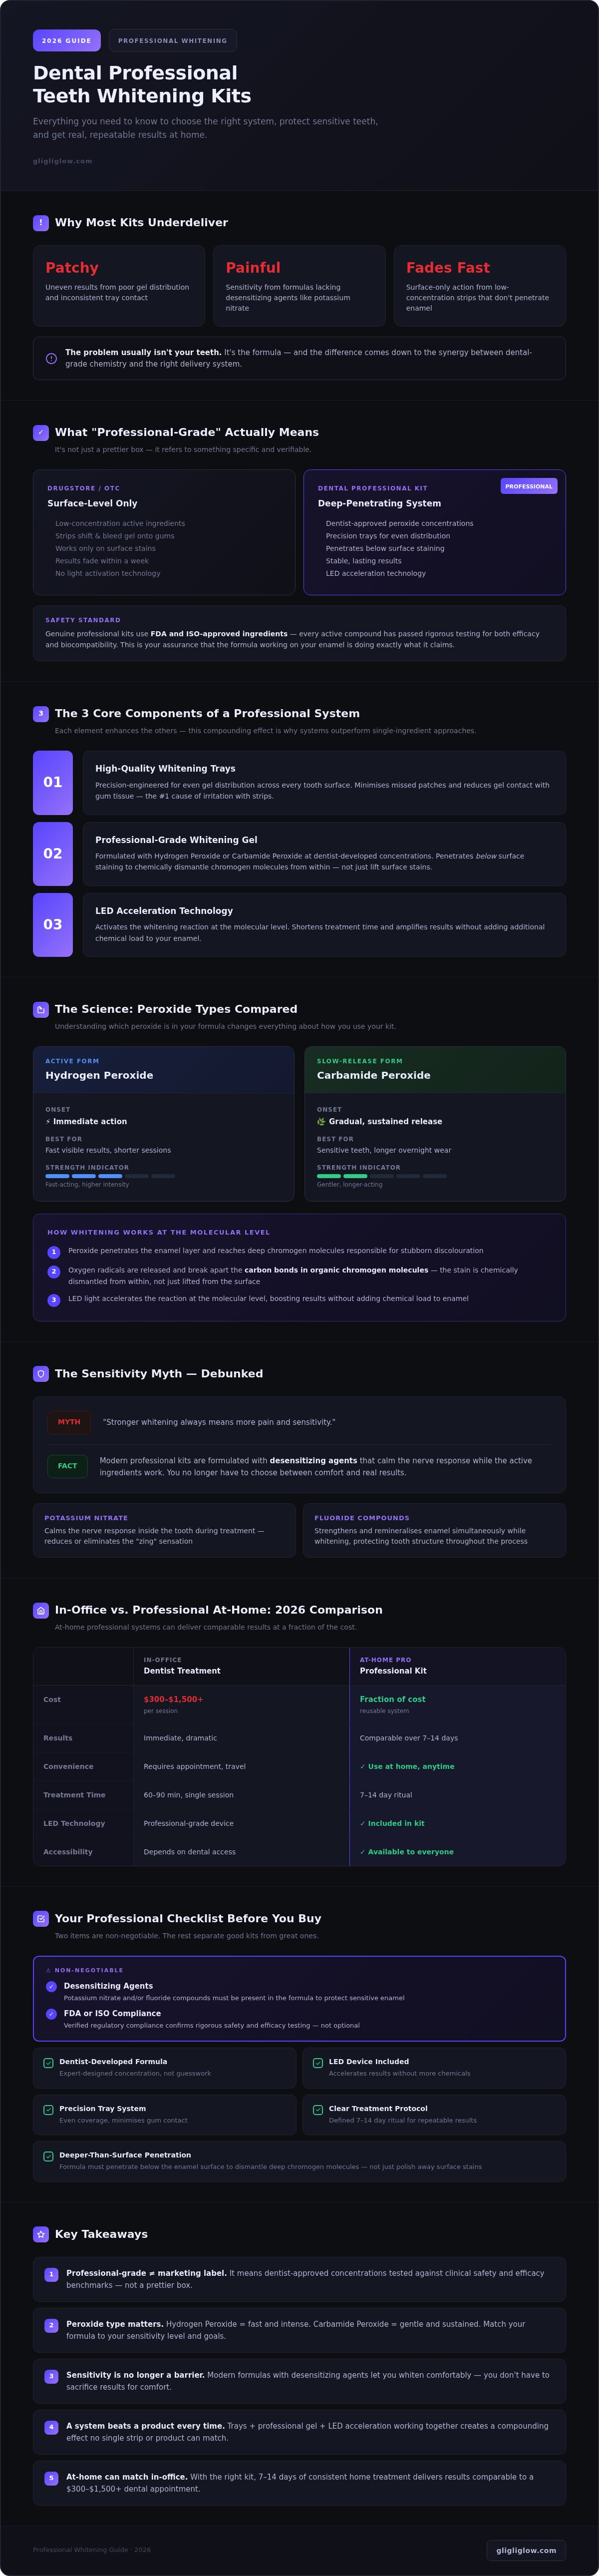Check the LED Device Included checkbox
599x2576 pixels.
pos(318,2062)
